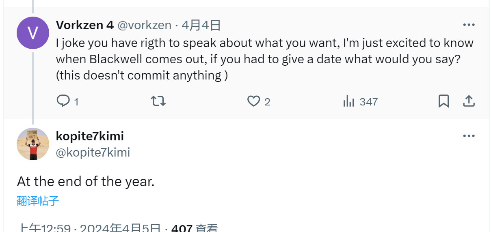Screen dimensions: 491x232
Task: Reply to Vorkzen's post via comment icon
Action: coord(63,101)
